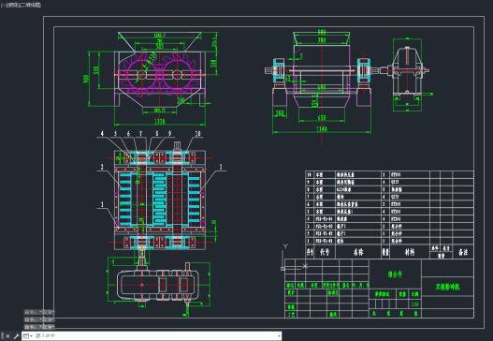Select the 数量 column header
Screen dimensions: 493x341
point(385,252)
